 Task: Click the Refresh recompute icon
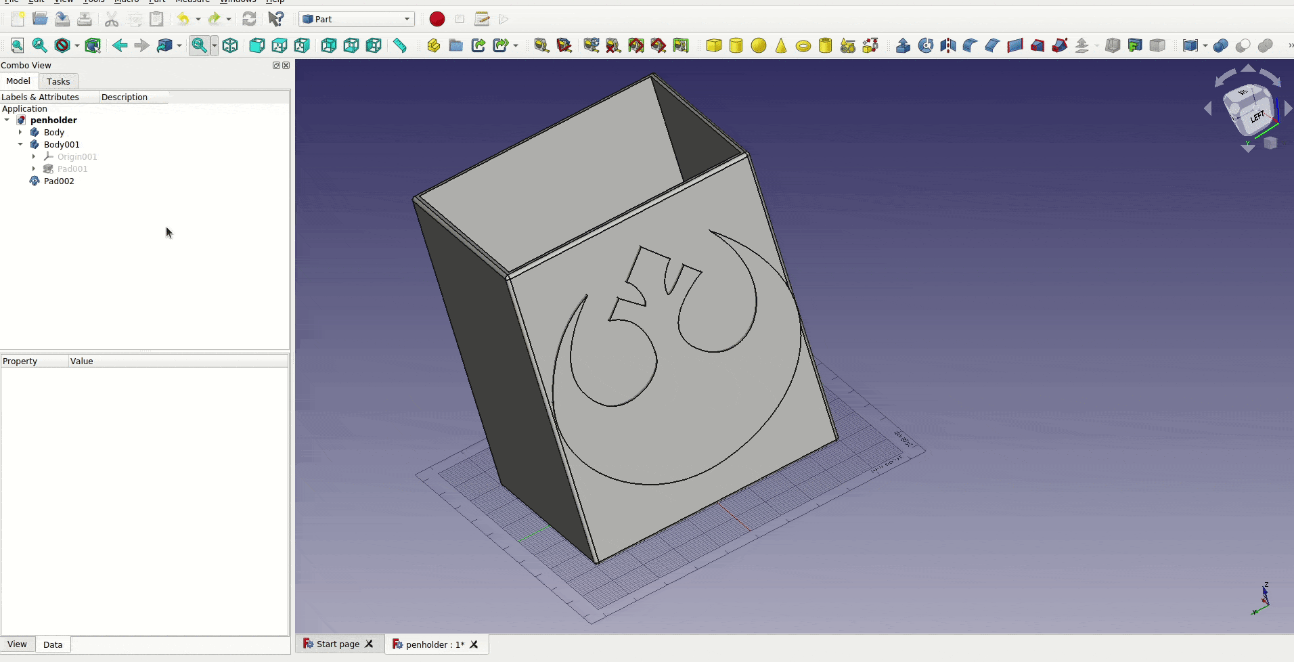pyautogui.click(x=249, y=19)
